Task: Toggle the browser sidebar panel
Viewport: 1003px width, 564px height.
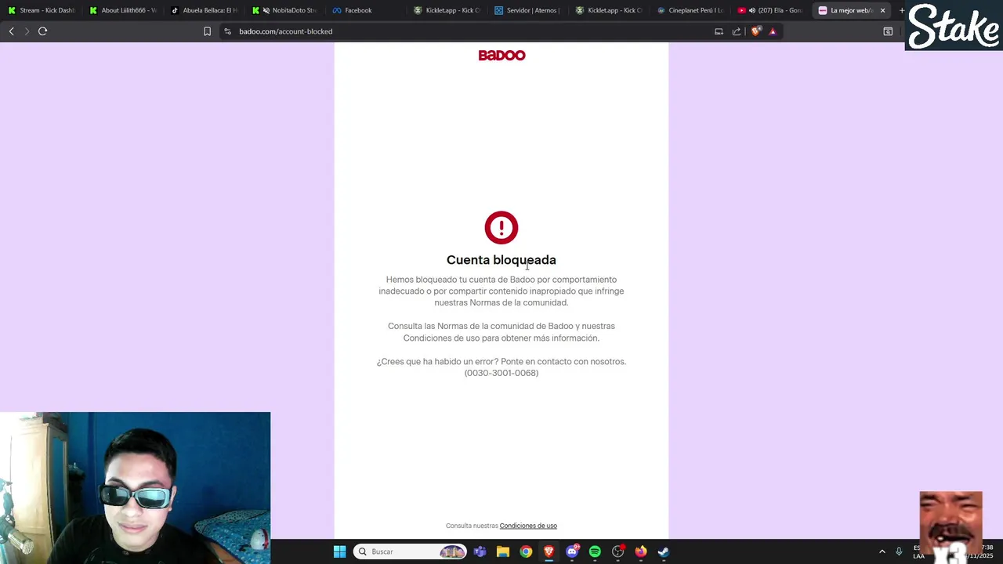Action: [888, 31]
